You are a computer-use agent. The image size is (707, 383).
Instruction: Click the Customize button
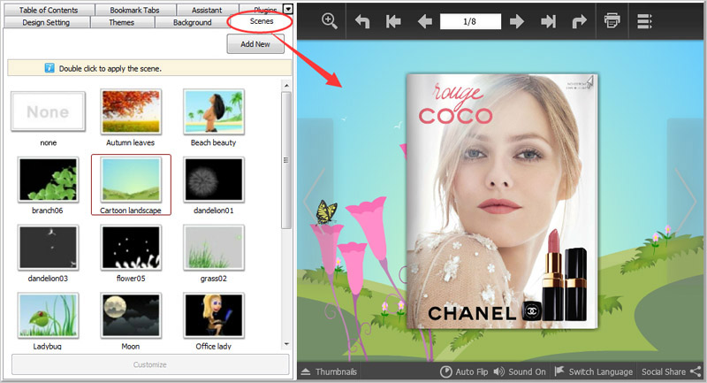pos(150,364)
